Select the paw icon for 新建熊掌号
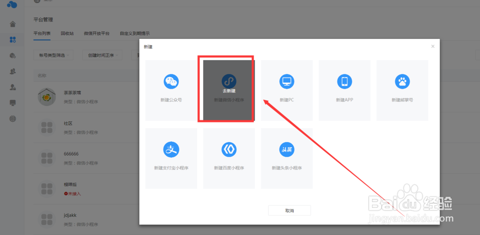Viewport: 480px width, 235px height. (402, 82)
